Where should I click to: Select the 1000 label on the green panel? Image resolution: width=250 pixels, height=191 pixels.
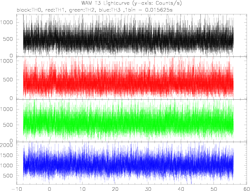(x=6, y=109)
